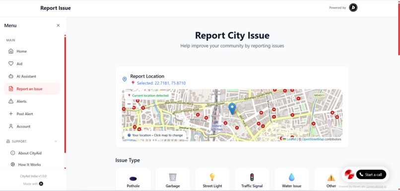Click the CityAid India v1.0.0 text

(x=33, y=176)
